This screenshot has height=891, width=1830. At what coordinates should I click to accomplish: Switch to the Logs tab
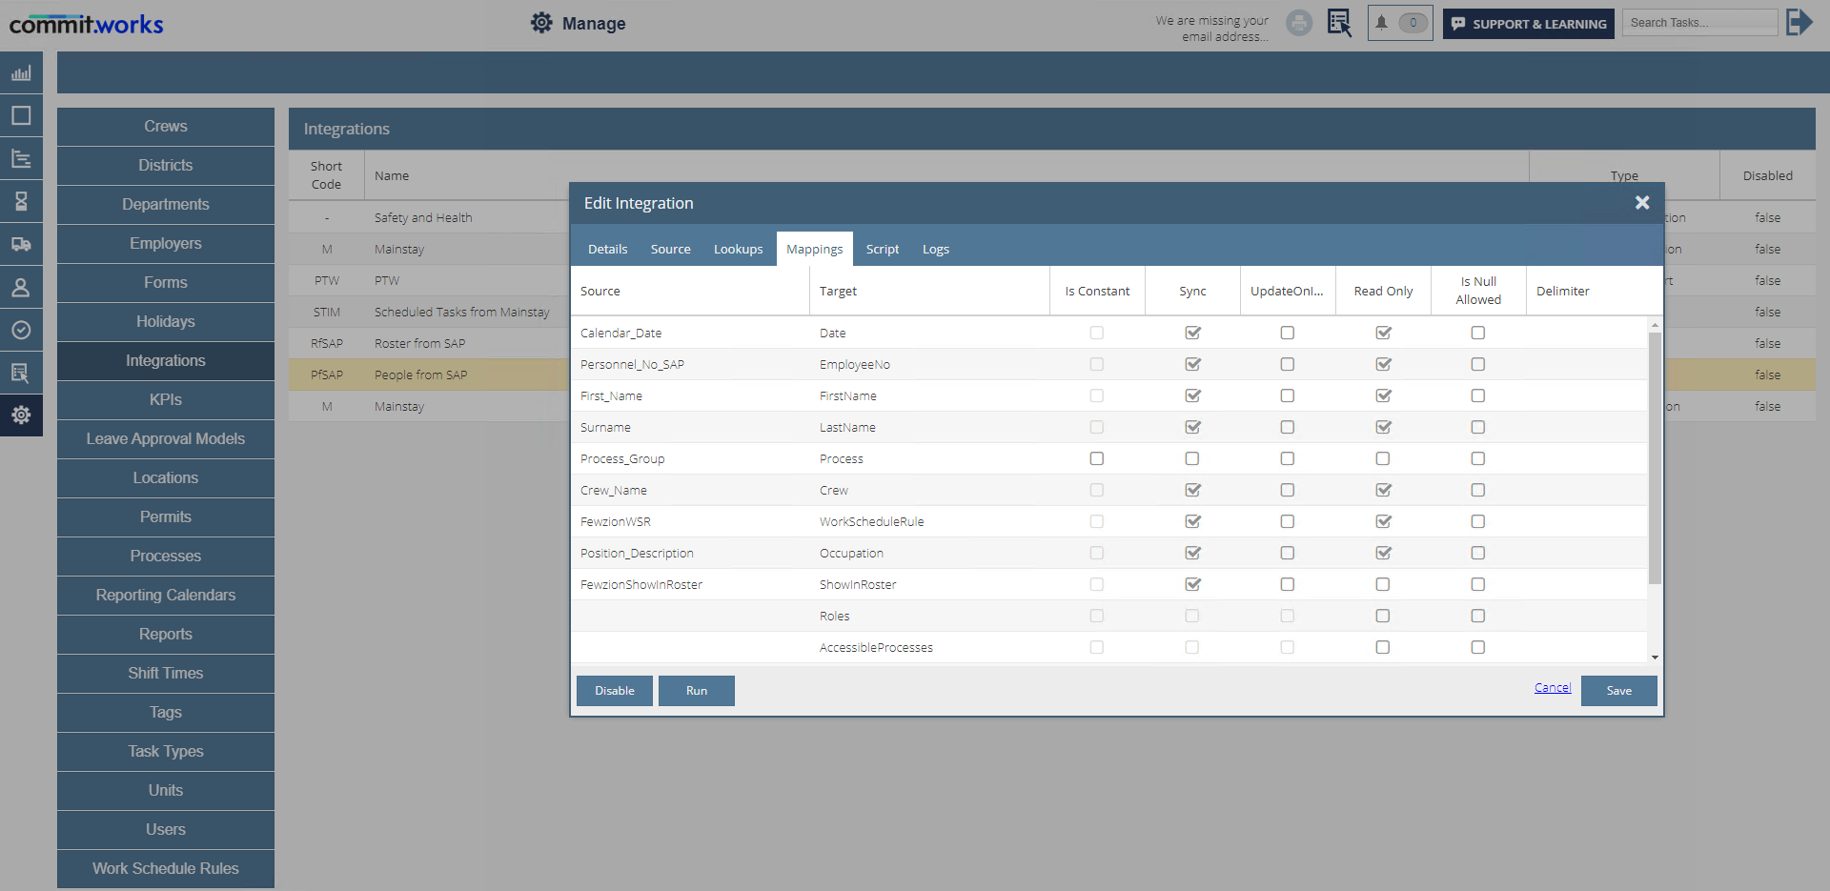coord(936,249)
